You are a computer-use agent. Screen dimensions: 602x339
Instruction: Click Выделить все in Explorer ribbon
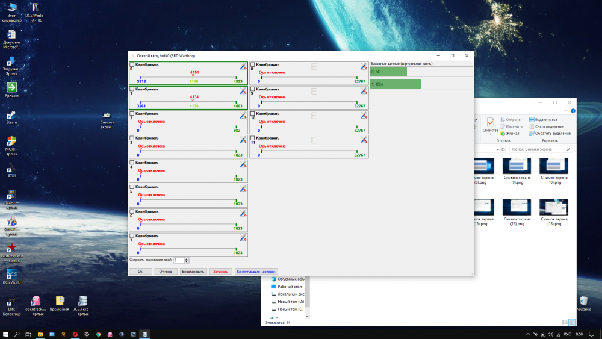click(545, 119)
